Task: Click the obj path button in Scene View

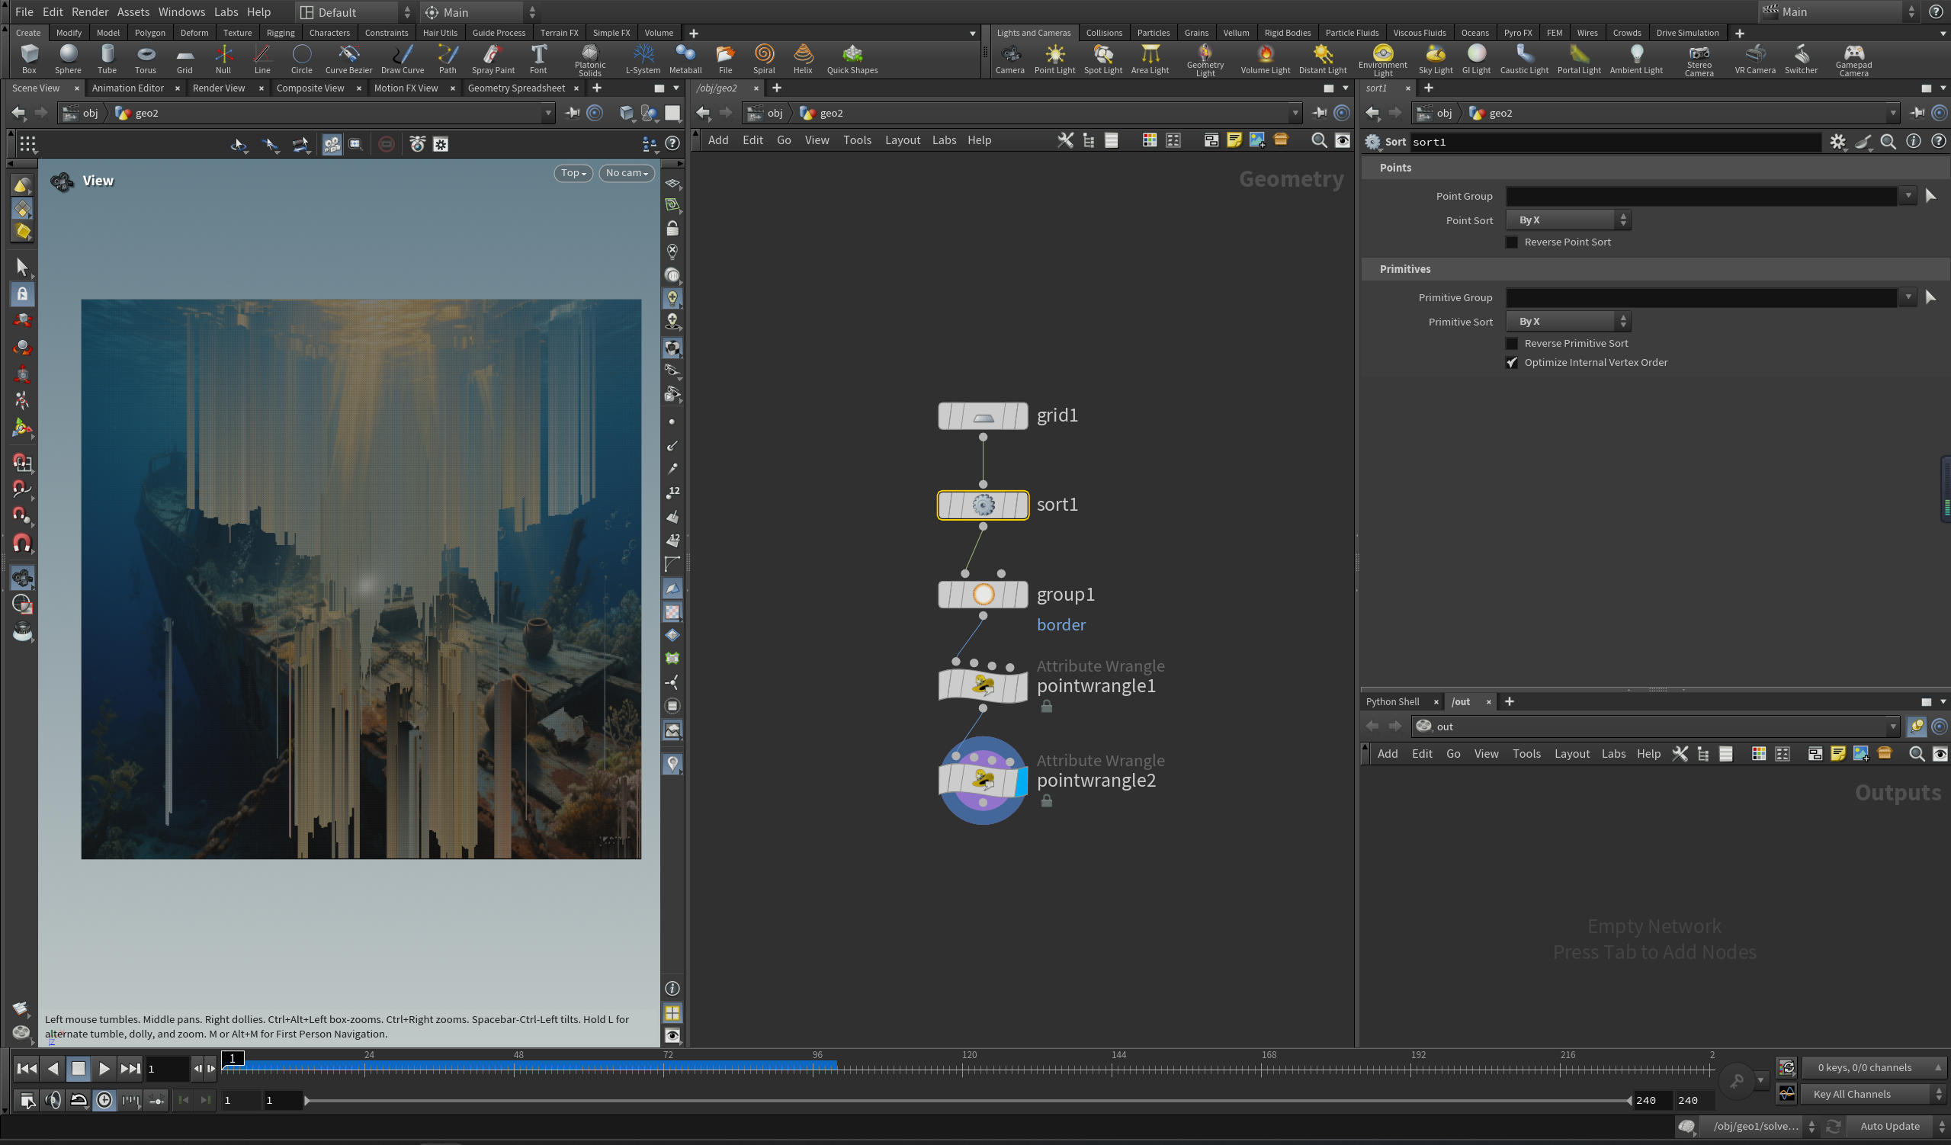Action: tap(82, 113)
